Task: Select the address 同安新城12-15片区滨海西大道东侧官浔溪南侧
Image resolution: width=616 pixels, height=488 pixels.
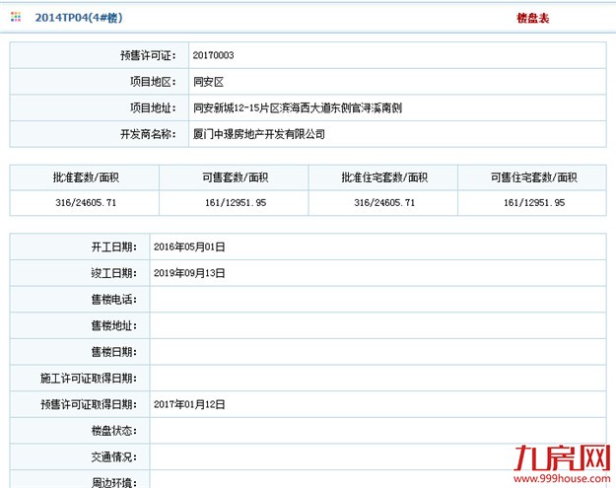Action: (298, 108)
